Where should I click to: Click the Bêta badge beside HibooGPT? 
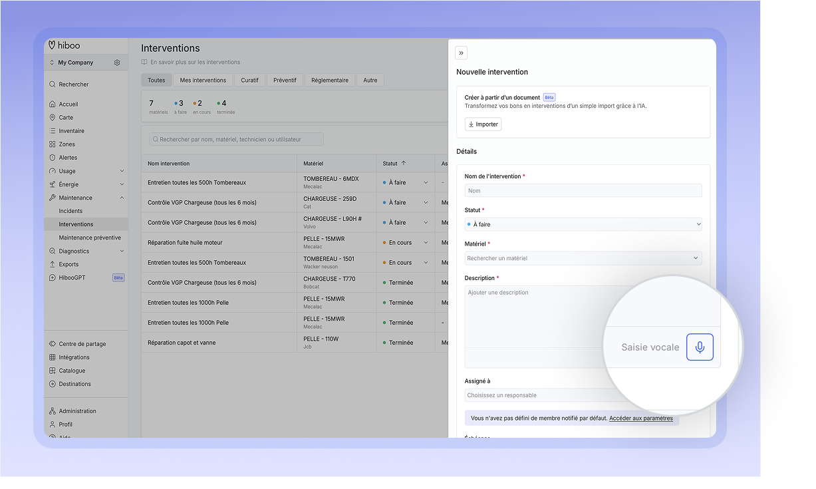click(x=118, y=277)
